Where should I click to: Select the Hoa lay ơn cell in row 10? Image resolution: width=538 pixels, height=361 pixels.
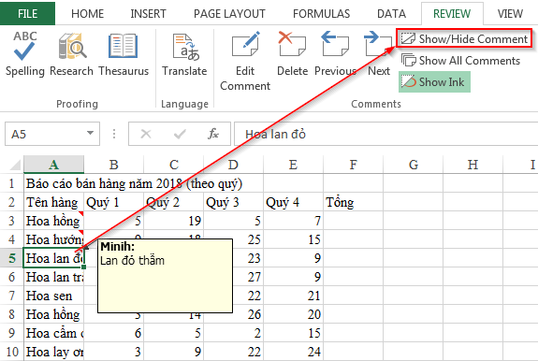[x=53, y=352]
